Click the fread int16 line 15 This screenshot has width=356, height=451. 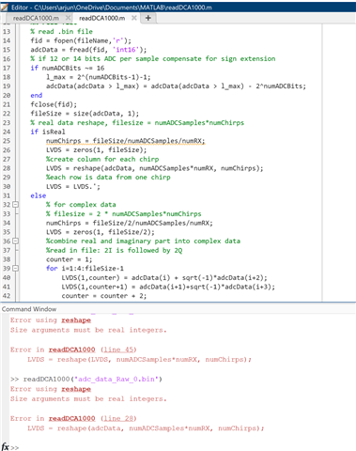coord(88,50)
